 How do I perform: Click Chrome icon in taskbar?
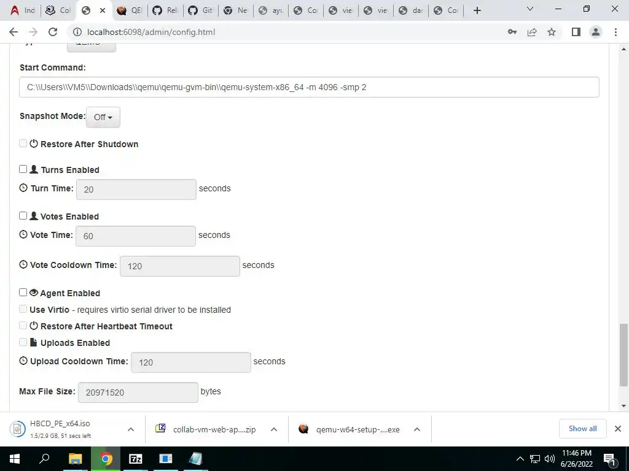(x=106, y=459)
